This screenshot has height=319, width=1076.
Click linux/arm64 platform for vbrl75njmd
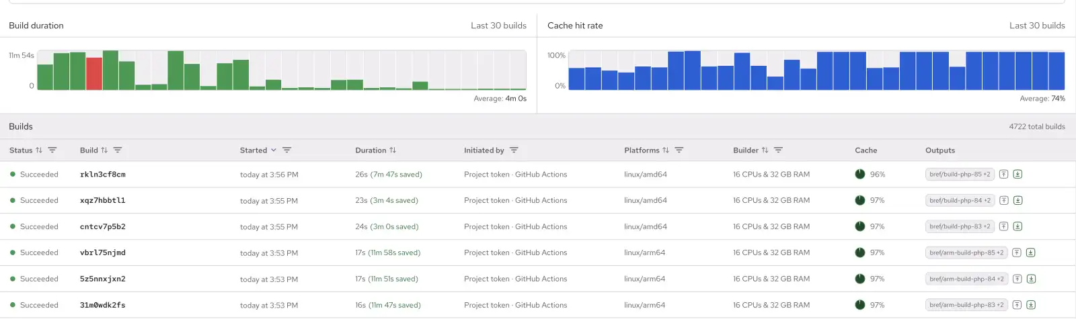644,253
